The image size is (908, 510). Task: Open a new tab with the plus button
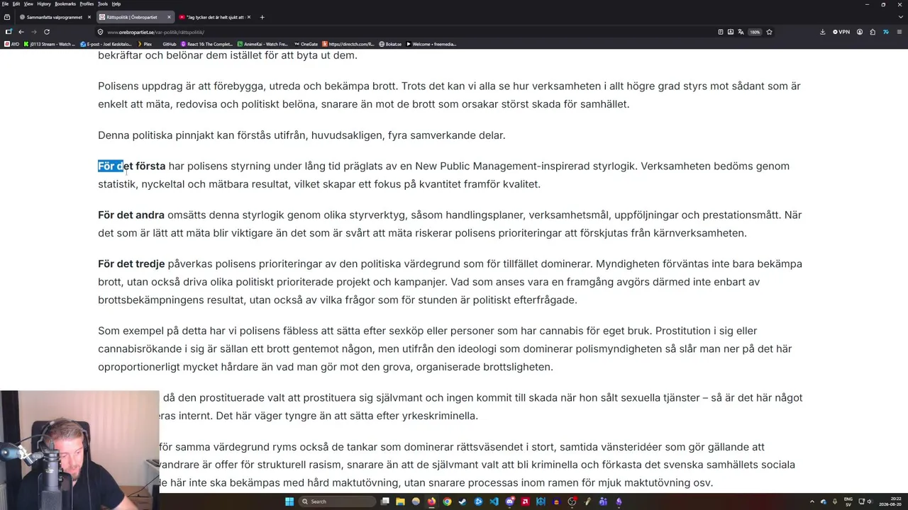262,17
